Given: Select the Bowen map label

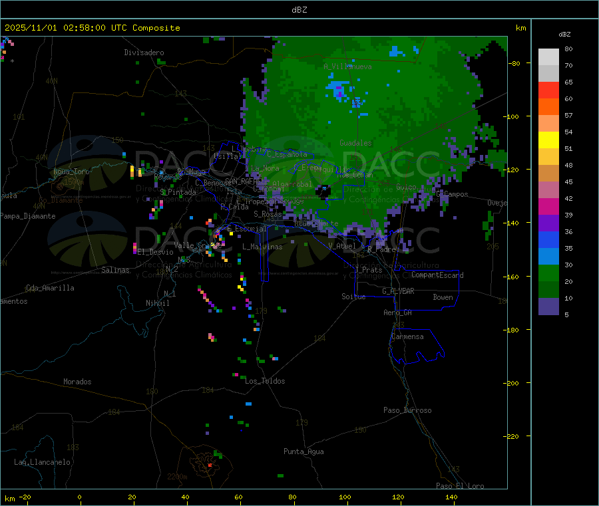Looking at the screenshot, I should [x=443, y=297].
